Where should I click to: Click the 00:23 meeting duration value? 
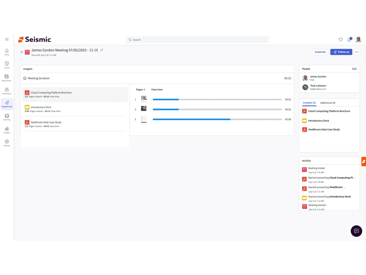(x=287, y=78)
